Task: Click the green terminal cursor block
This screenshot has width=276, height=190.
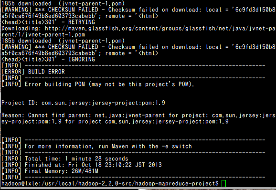Action: [x=223, y=183]
